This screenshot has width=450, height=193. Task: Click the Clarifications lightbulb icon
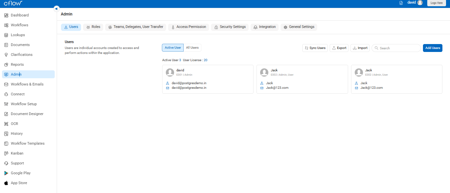point(6,55)
